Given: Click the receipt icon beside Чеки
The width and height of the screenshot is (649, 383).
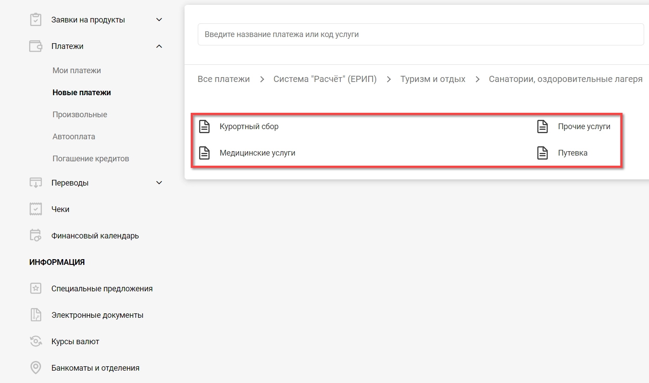Looking at the screenshot, I should tap(36, 209).
